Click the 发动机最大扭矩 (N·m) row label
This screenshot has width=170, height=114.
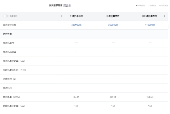(x=14, y=70)
